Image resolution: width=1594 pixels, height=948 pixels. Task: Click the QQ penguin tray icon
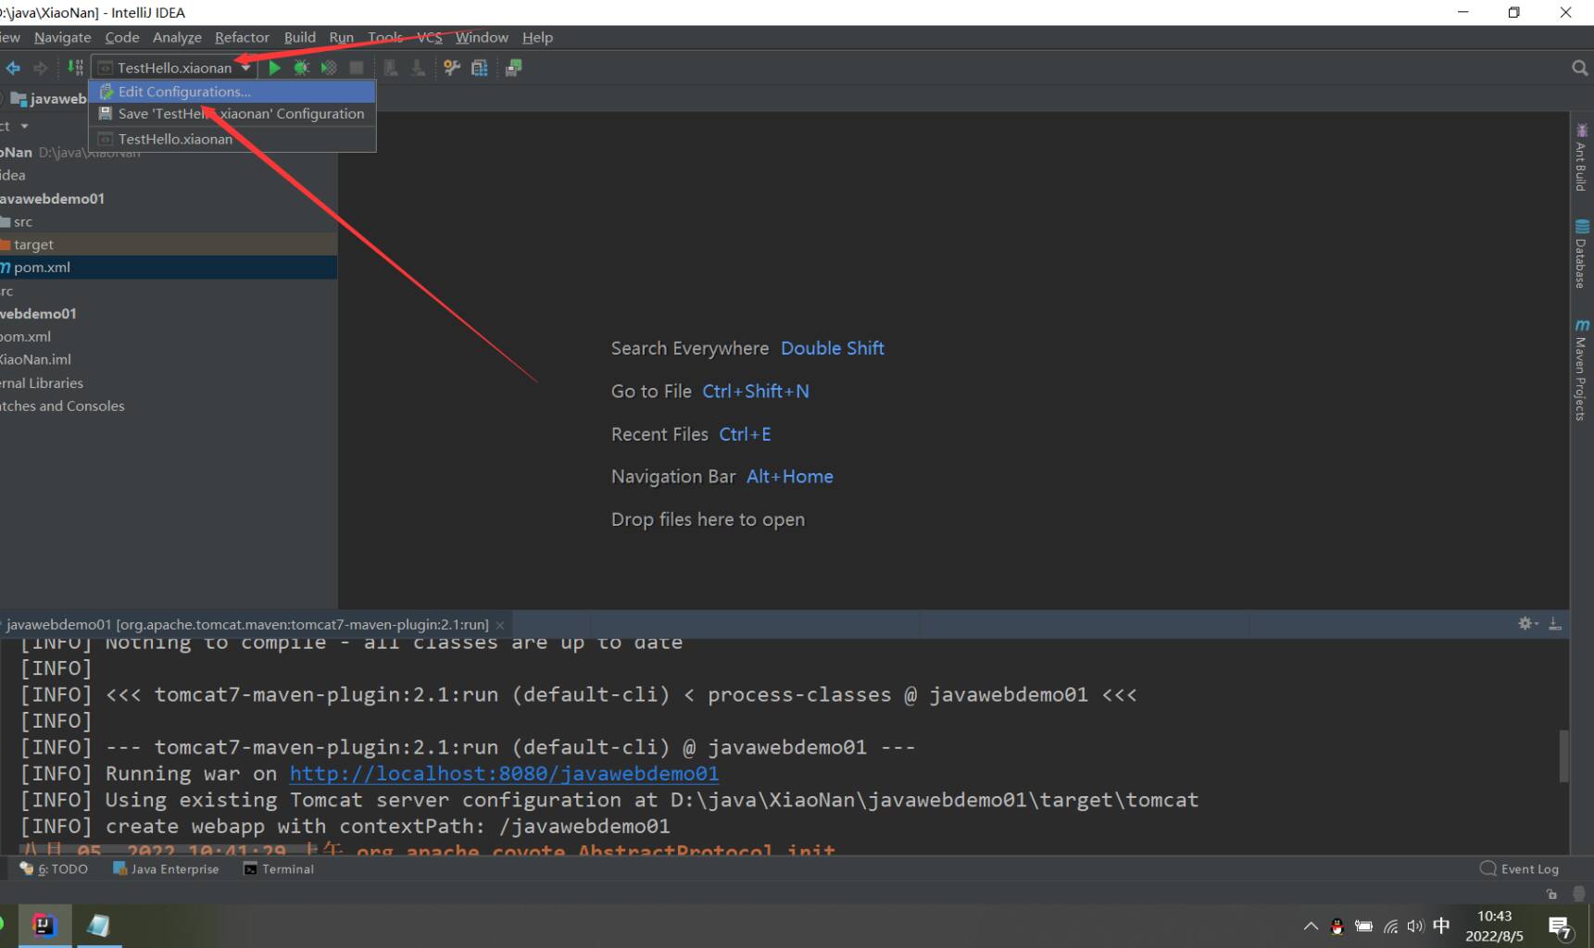click(1337, 926)
